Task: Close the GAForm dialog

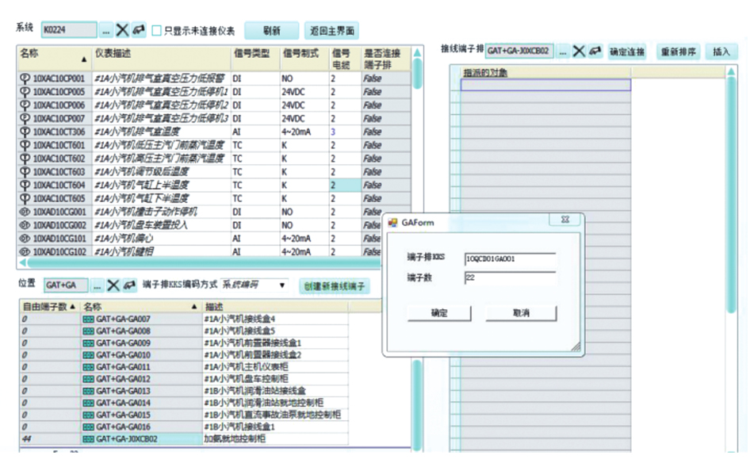Action: tap(565, 220)
